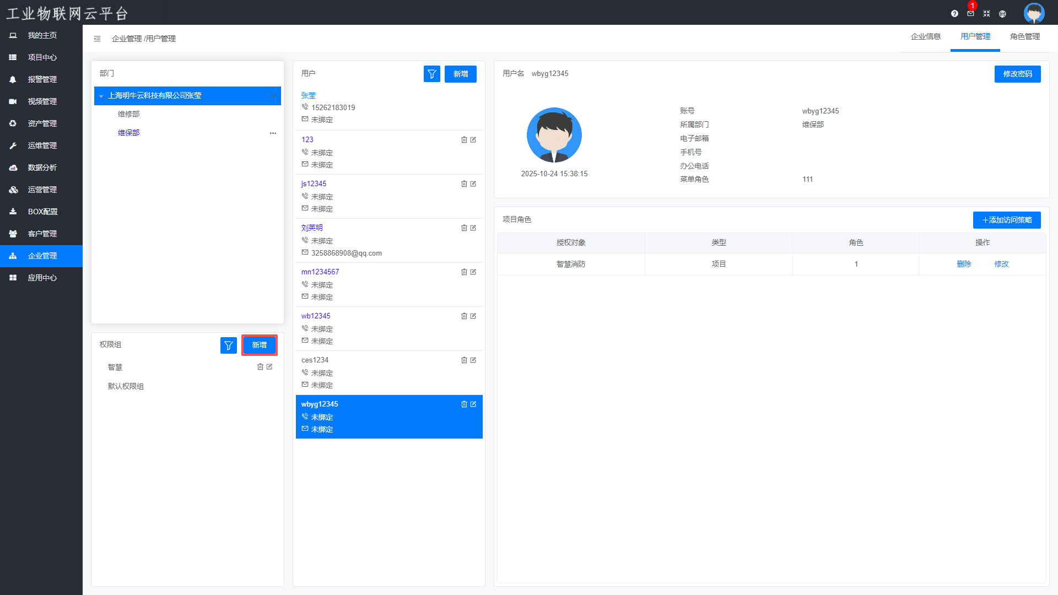The height and width of the screenshot is (595, 1058).
Task: Open the user avatar menu at top right
Action: 1034,13
